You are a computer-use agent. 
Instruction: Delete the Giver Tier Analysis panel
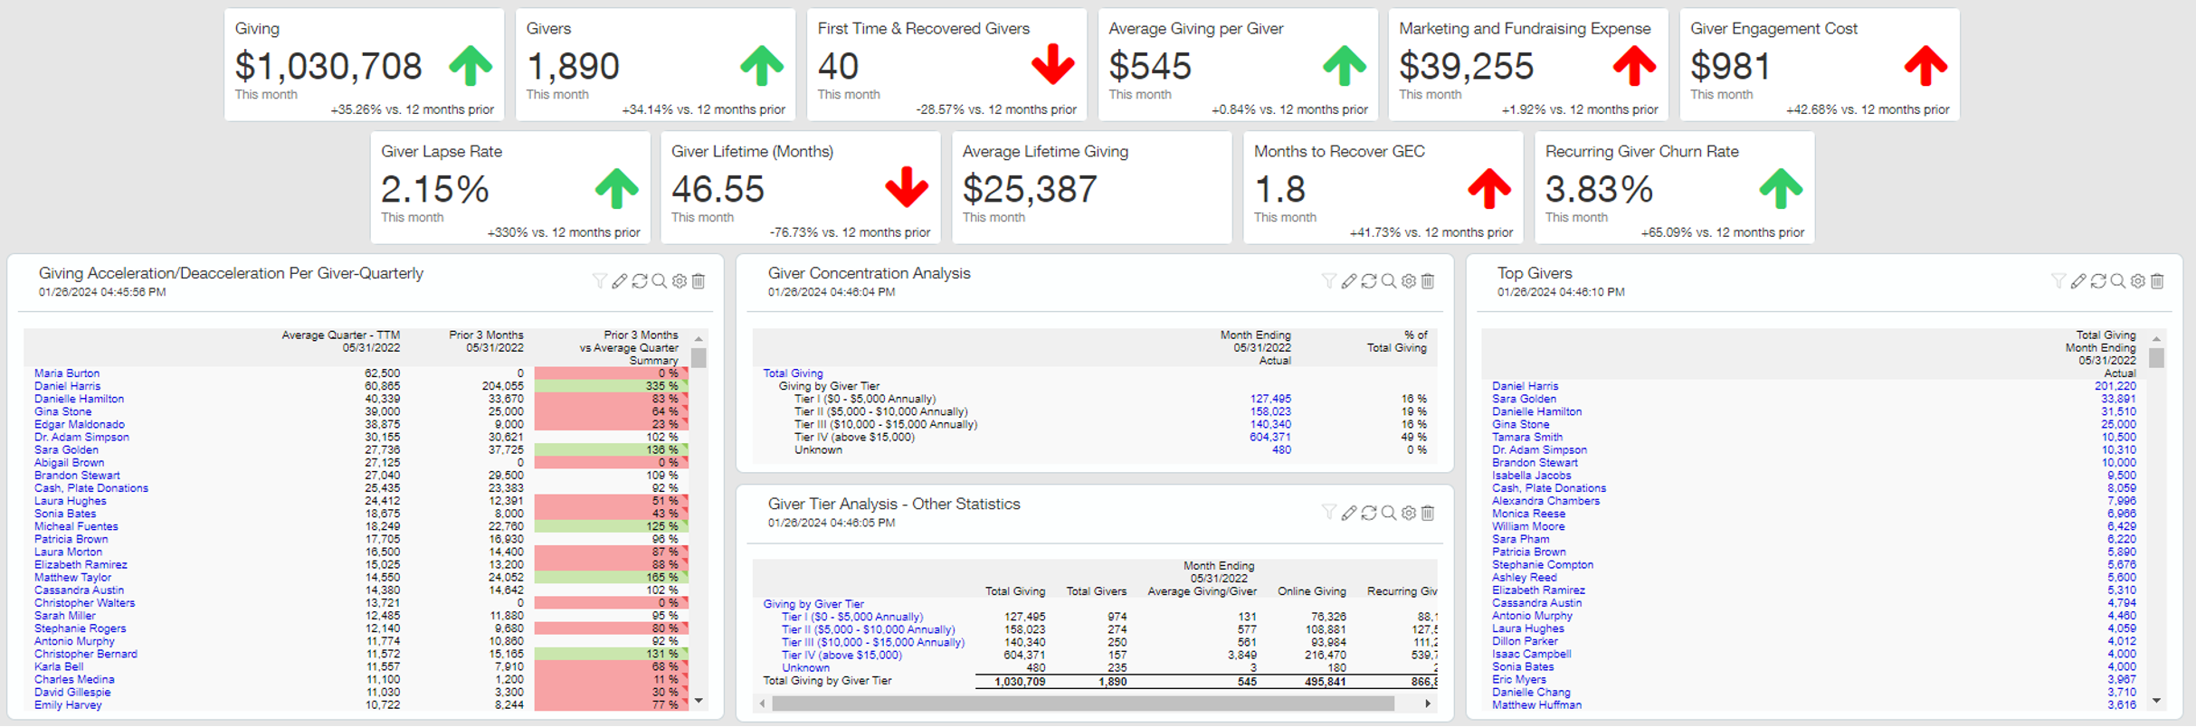(x=1429, y=513)
